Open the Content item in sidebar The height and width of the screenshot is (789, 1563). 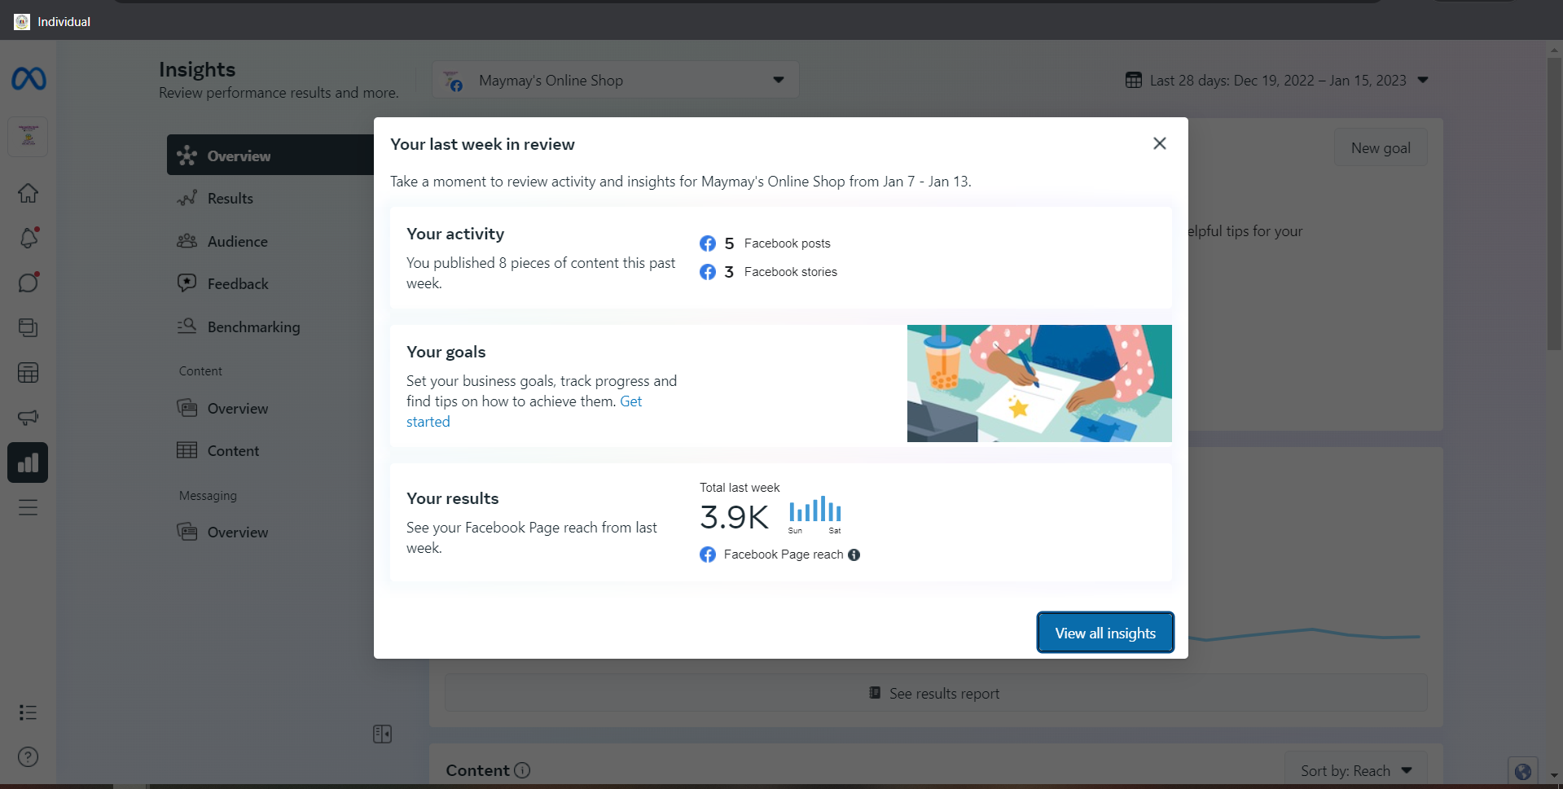(x=233, y=450)
